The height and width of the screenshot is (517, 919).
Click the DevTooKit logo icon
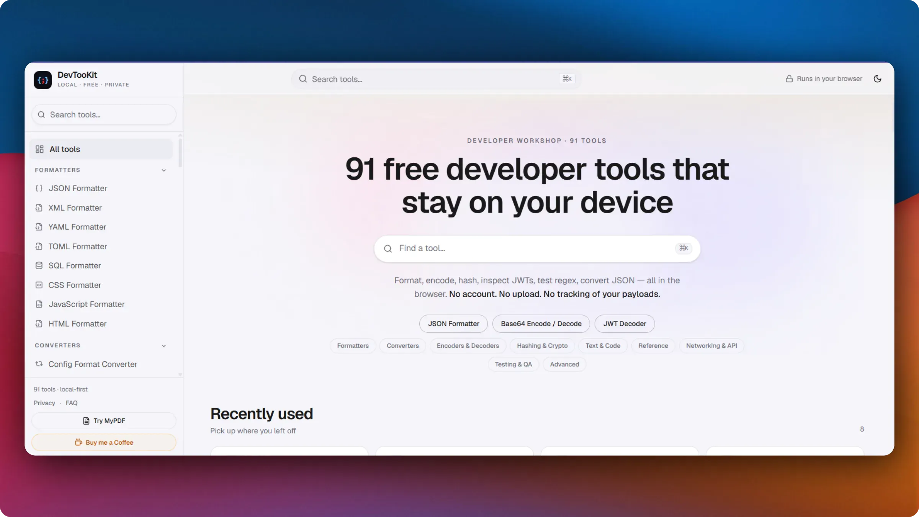pyautogui.click(x=43, y=80)
